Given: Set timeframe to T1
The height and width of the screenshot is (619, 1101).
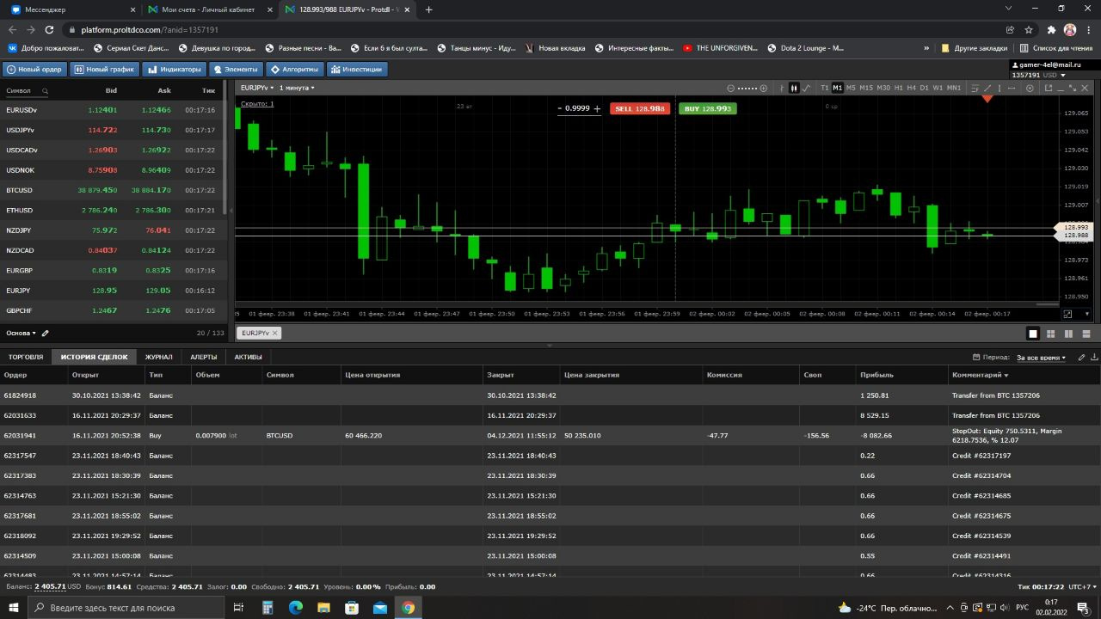Looking at the screenshot, I should [824, 88].
